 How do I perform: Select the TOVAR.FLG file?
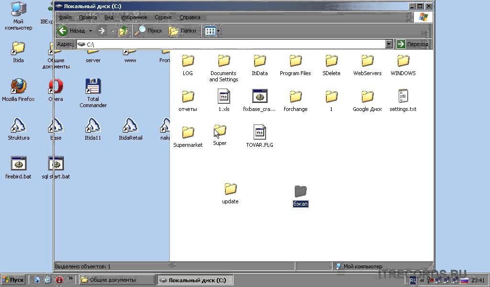point(260,136)
